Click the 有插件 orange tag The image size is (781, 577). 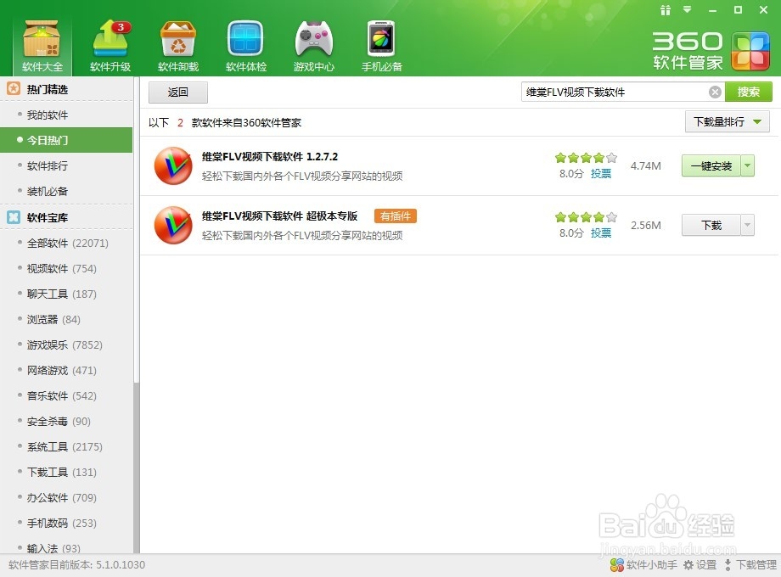[x=395, y=216]
